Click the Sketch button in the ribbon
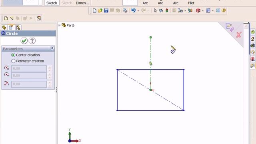This screenshot has height=144, width=256. tap(52, 3)
